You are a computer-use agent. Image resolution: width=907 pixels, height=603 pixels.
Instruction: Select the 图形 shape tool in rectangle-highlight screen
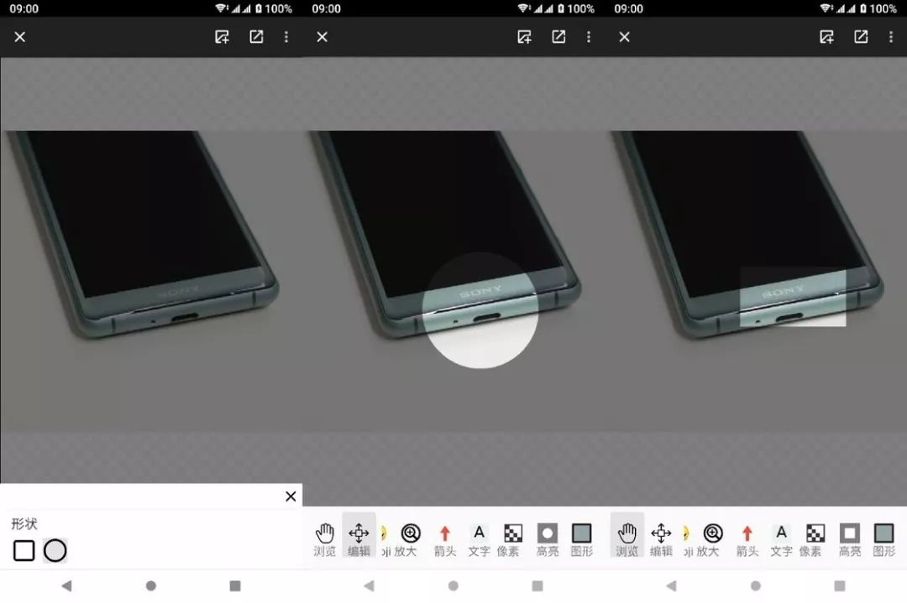click(x=883, y=539)
